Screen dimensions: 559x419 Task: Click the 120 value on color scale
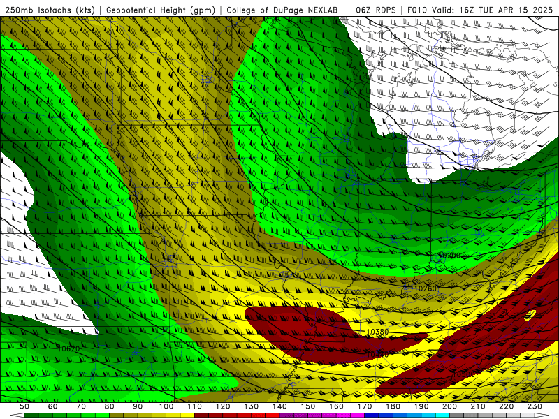(223, 406)
